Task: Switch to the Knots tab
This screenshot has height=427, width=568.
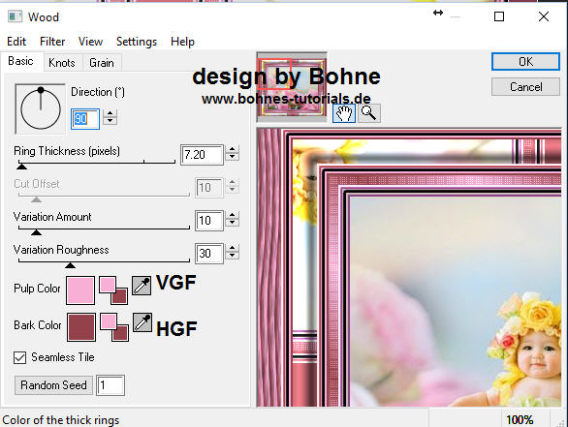Action: 62,63
